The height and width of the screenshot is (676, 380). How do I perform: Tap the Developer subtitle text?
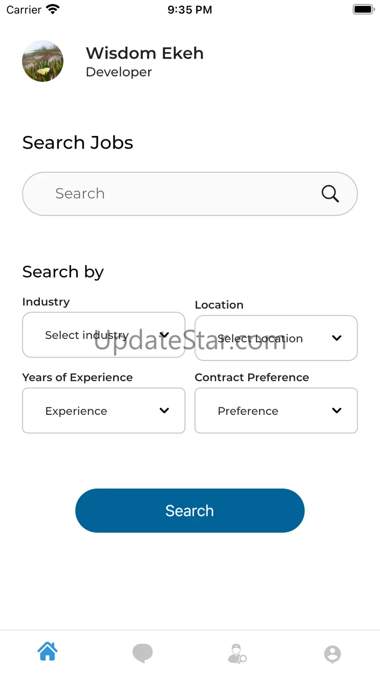tap(119, 72)
